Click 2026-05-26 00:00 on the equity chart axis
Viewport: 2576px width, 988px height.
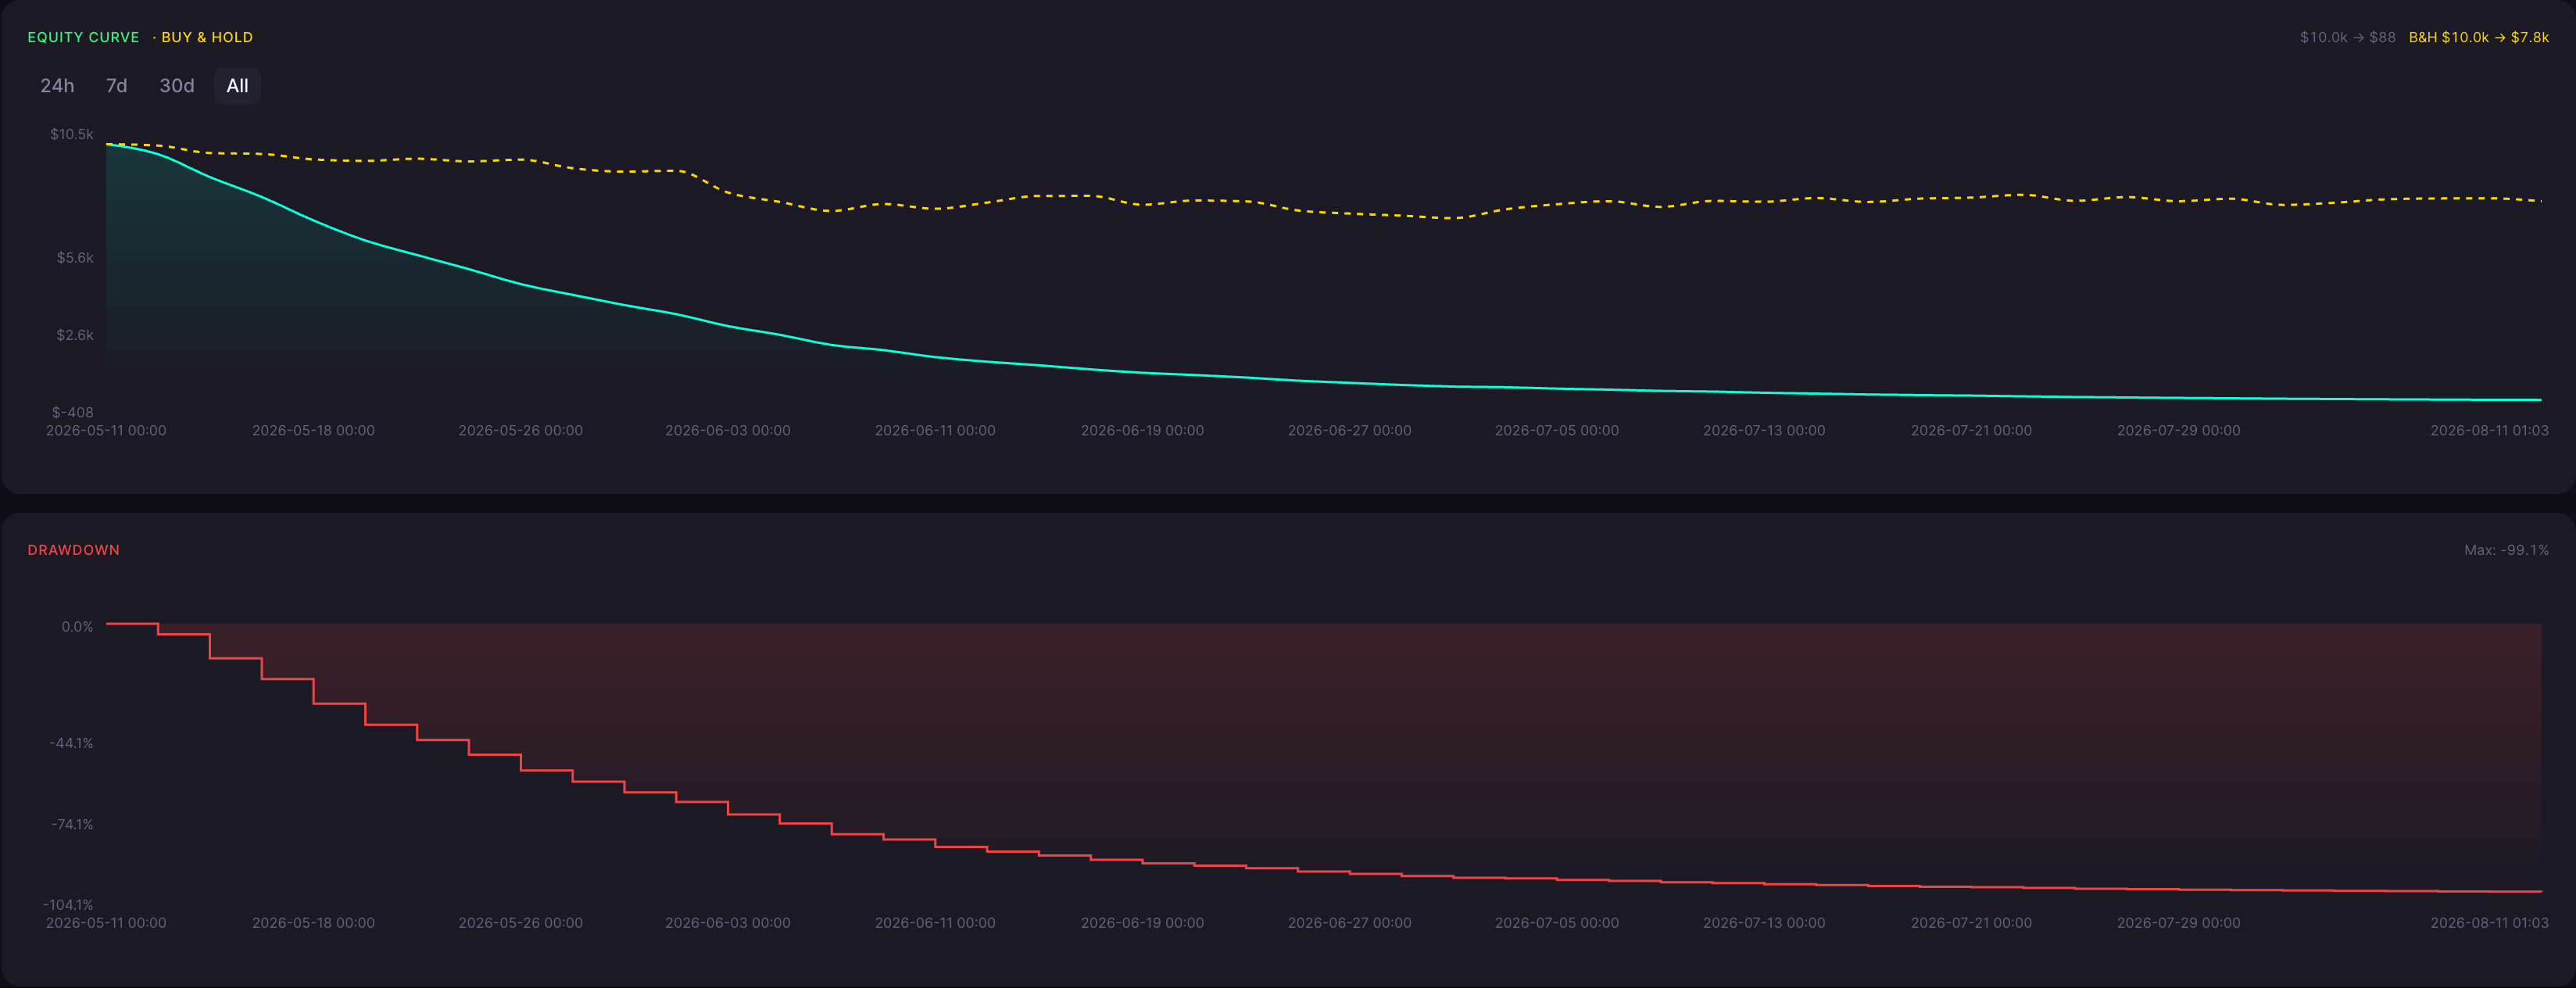(520, 430)
